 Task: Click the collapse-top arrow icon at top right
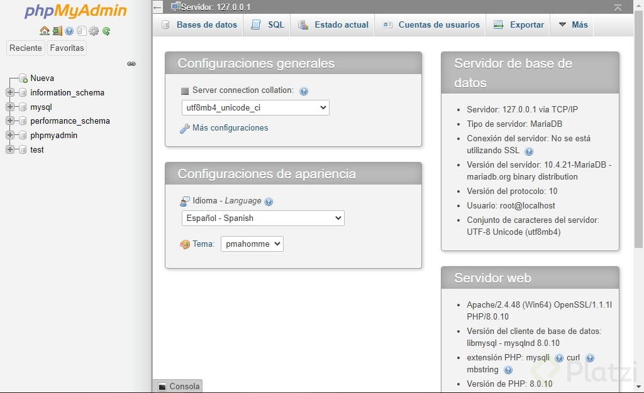coord(618,7)
